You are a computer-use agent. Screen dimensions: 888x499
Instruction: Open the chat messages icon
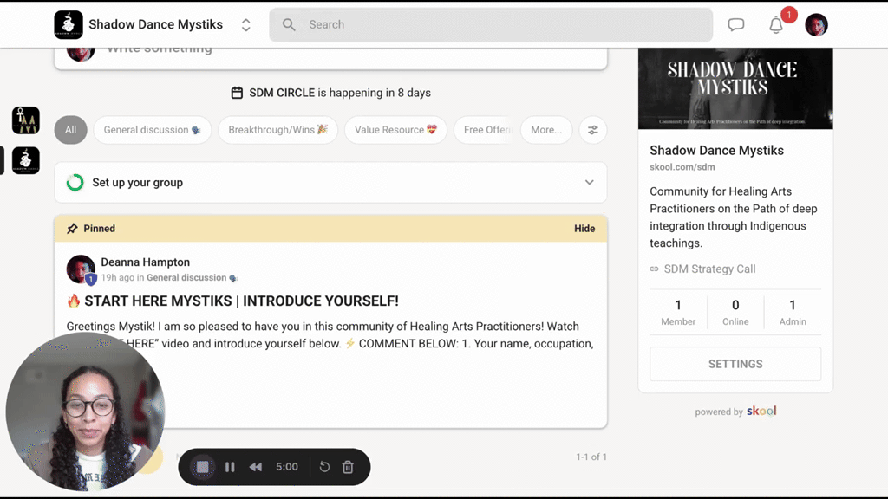click(736, 24)
